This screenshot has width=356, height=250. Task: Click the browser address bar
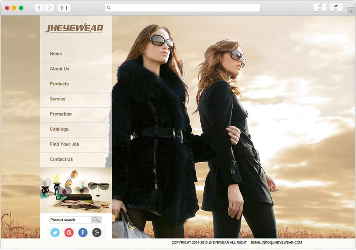(182, 8)
